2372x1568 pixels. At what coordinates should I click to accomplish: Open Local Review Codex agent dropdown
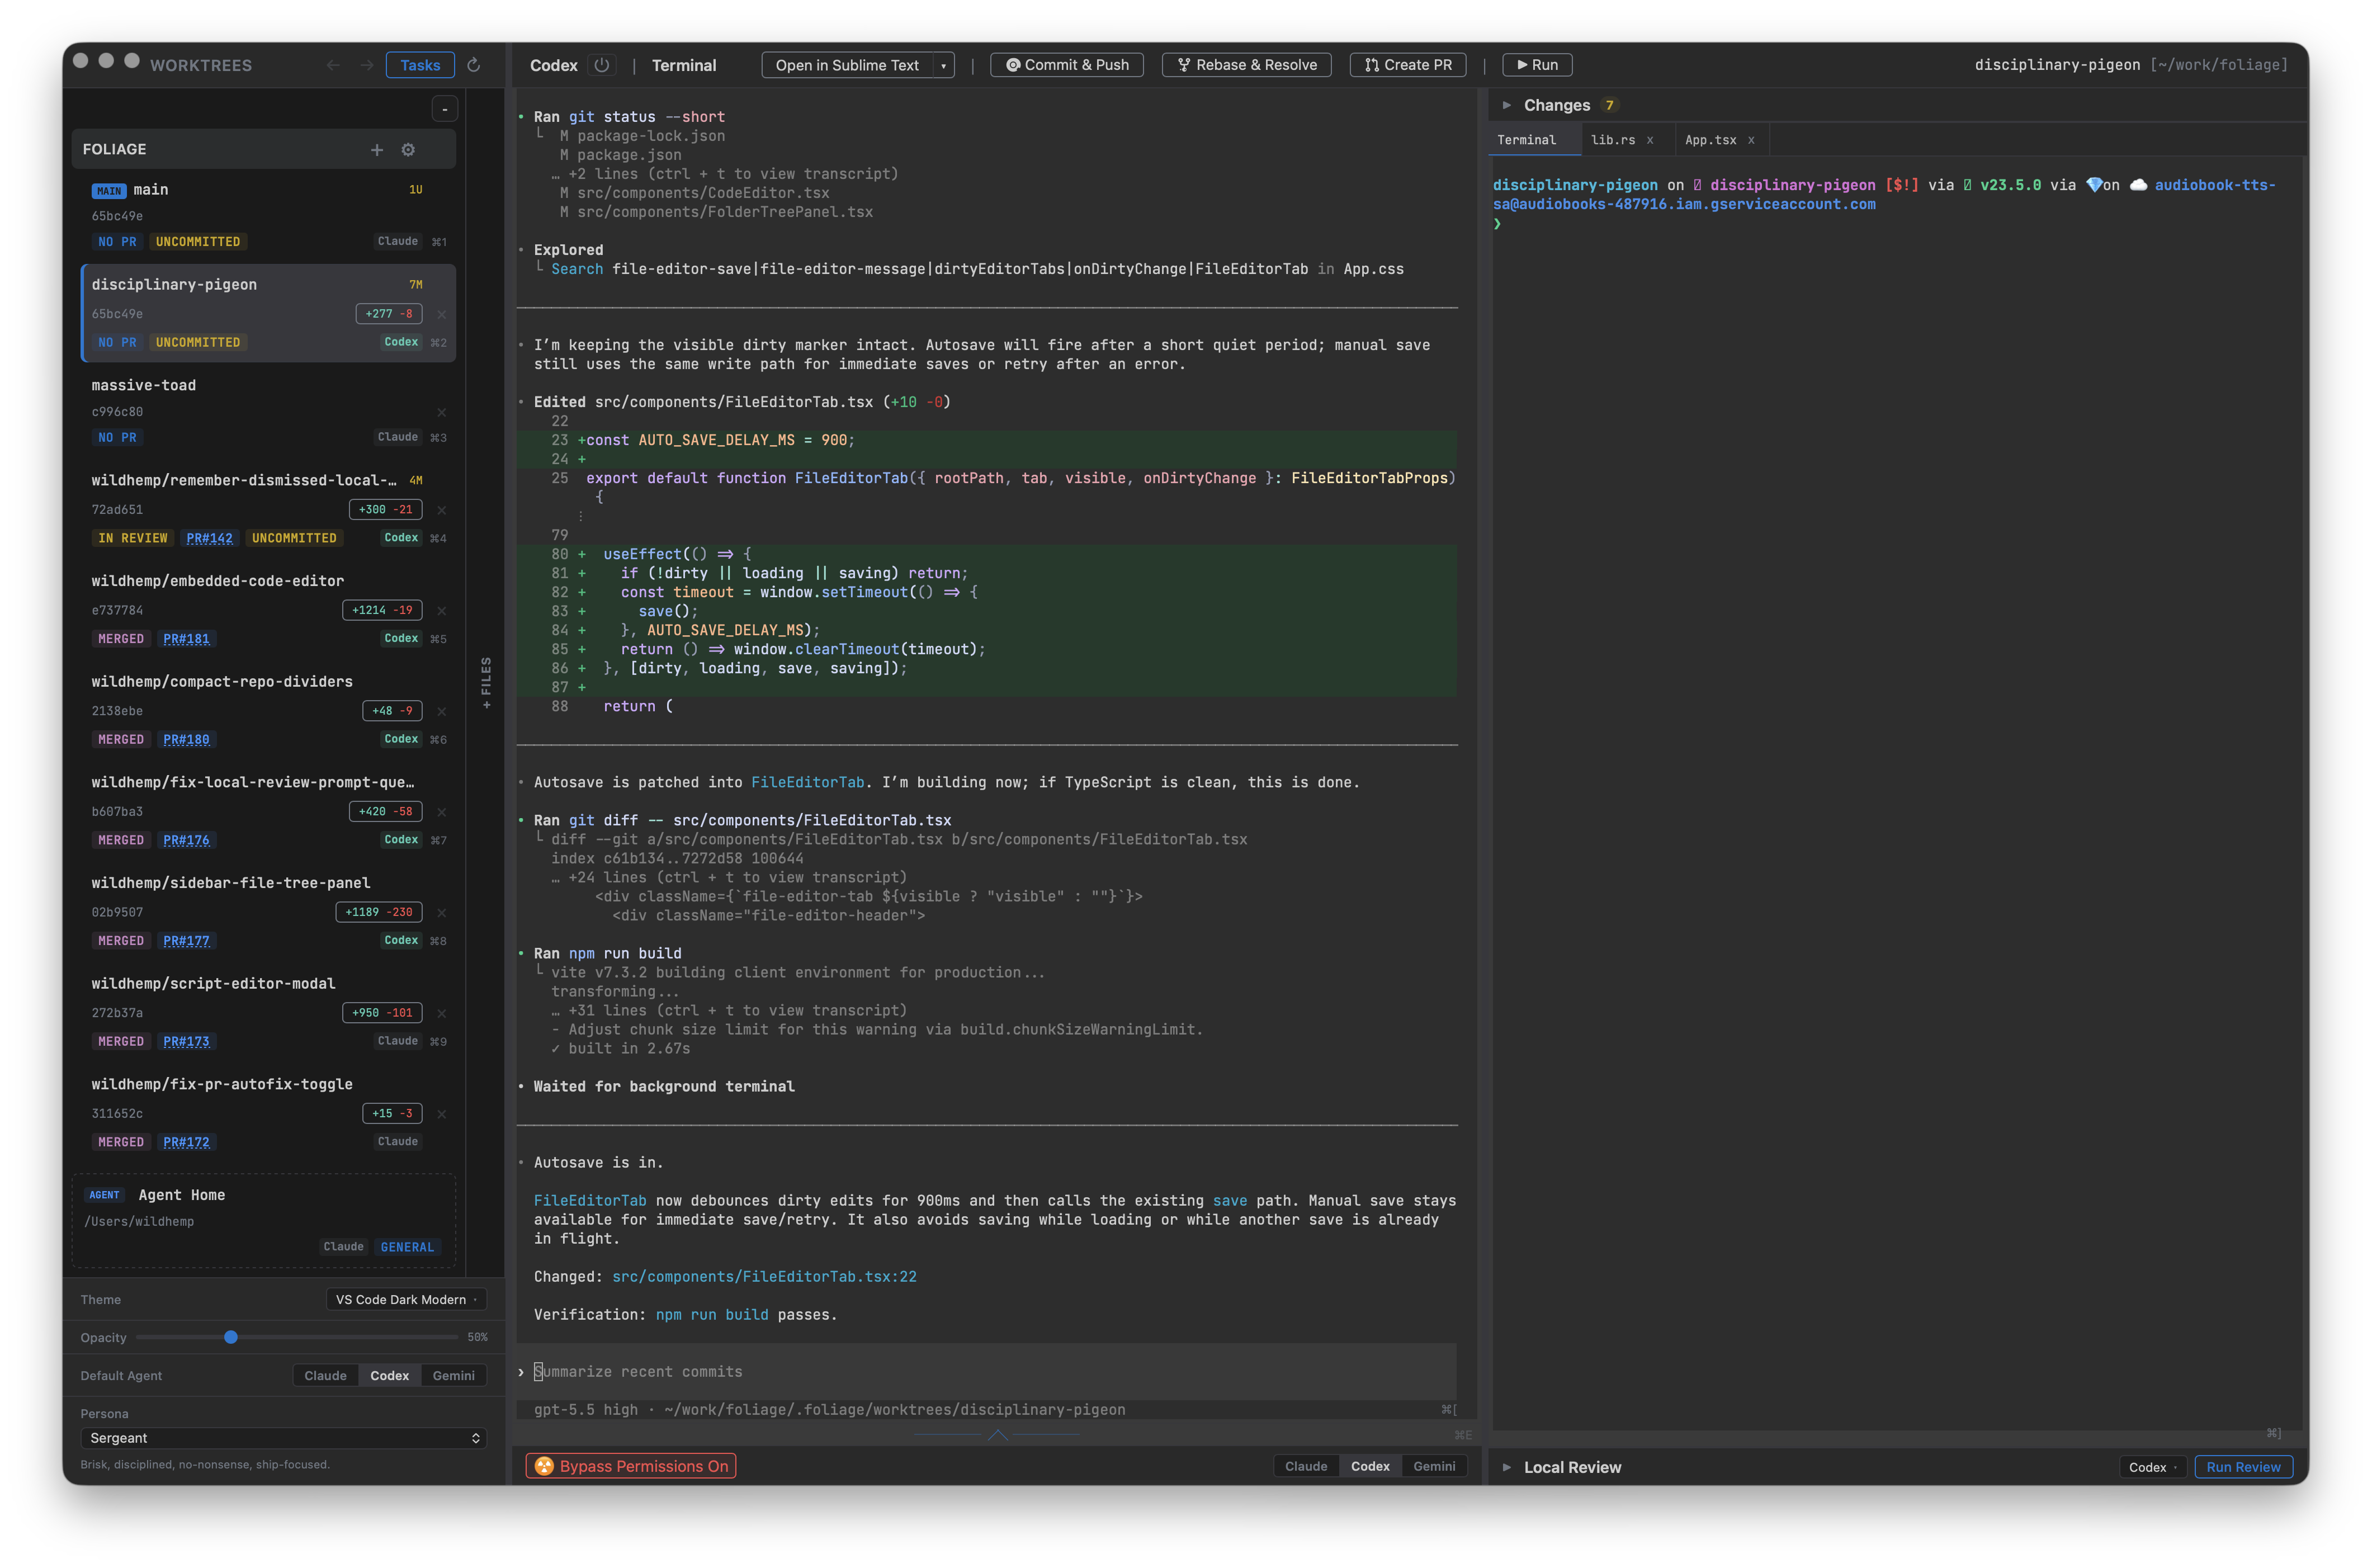(x=2153, y=1467)
